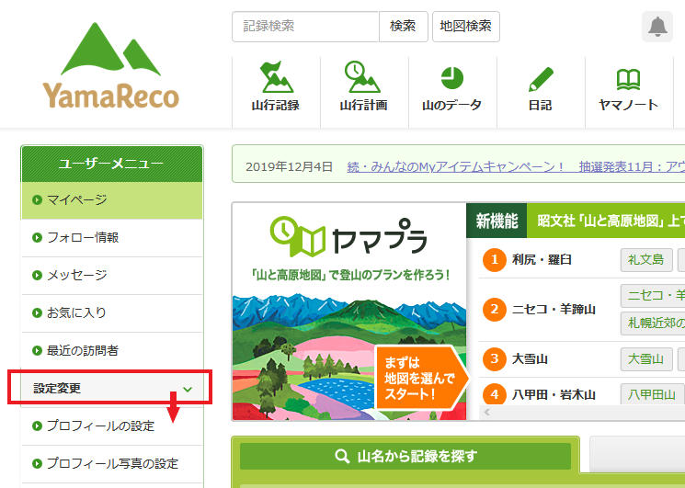Click the 新機能 label
Image resolution: width=685 pixels, height=488 pixels.
[497, 221]
